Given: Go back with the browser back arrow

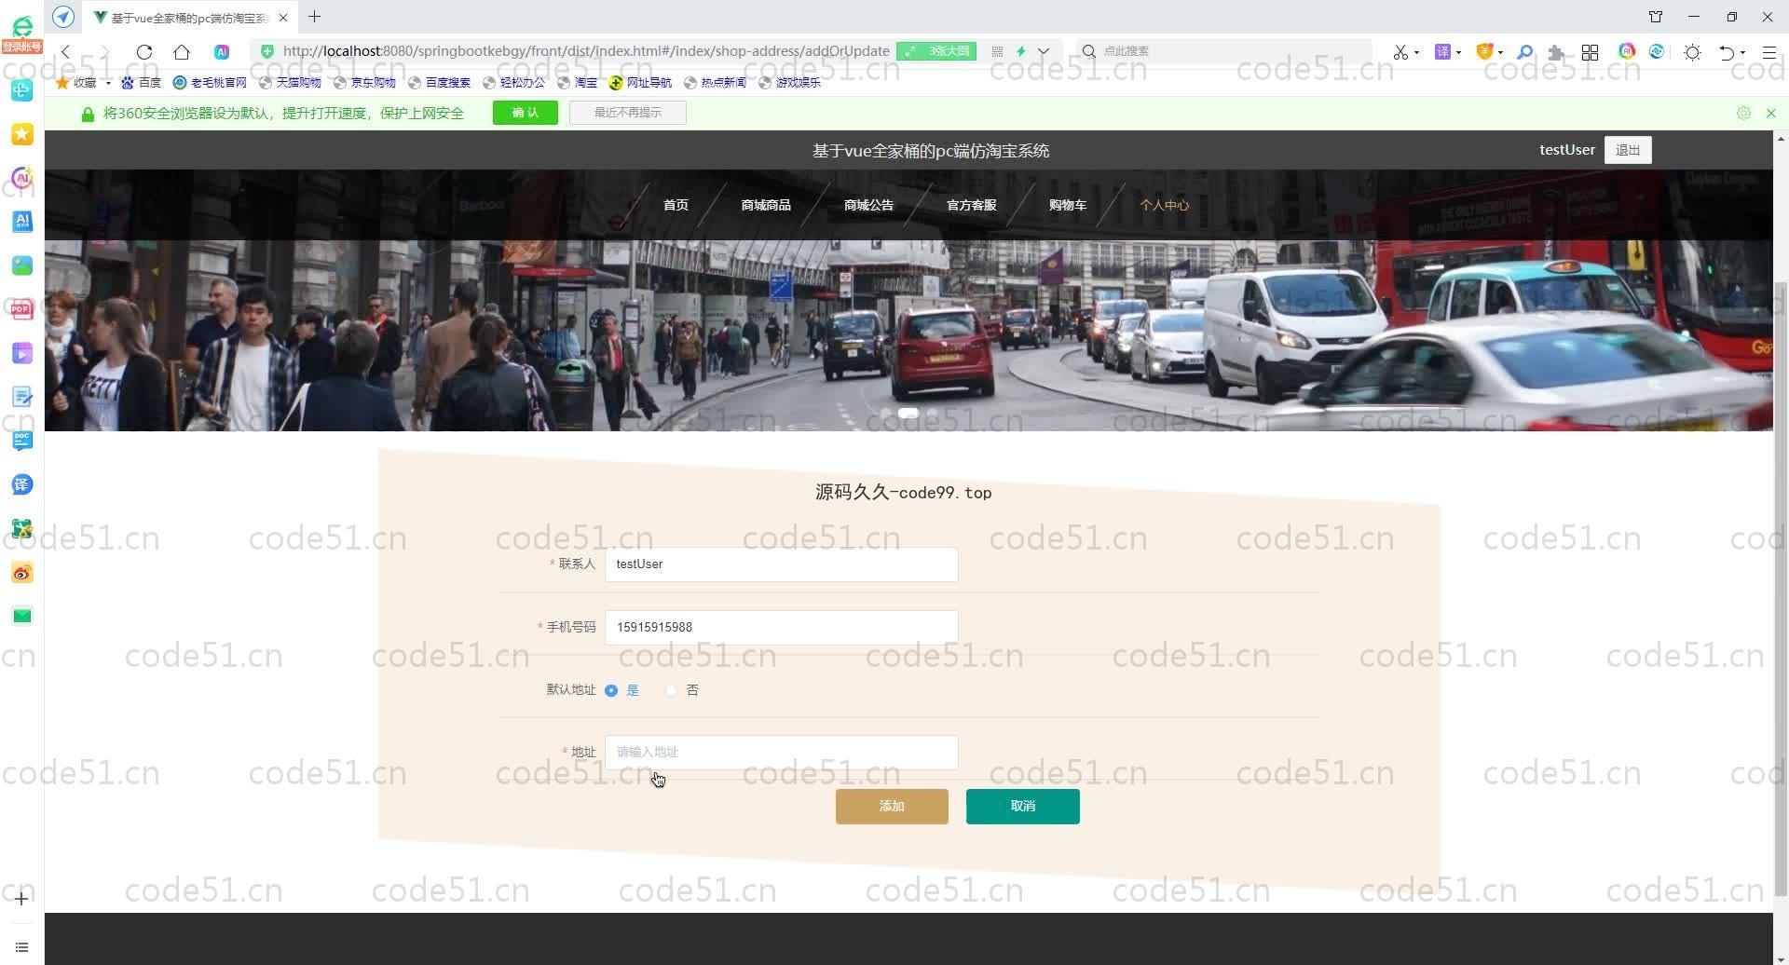Looking at the screenshot, I should pos(66,52).
